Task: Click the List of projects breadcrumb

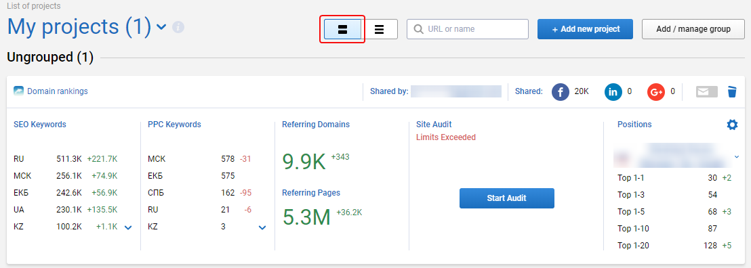Action: tap(33, 6)
